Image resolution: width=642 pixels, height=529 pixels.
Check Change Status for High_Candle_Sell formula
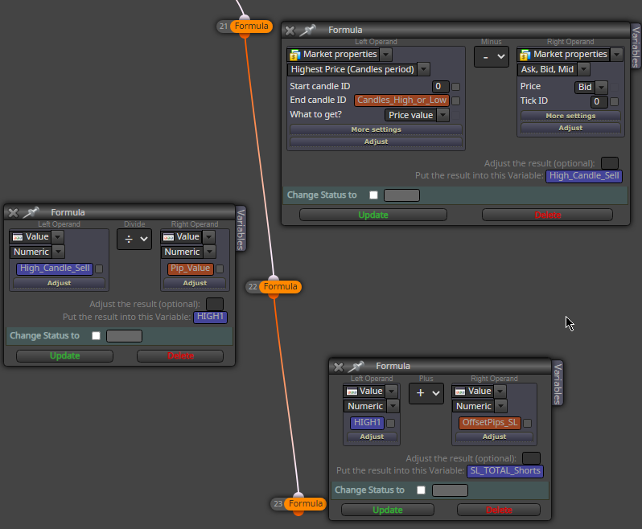click(x=373, y=195)
